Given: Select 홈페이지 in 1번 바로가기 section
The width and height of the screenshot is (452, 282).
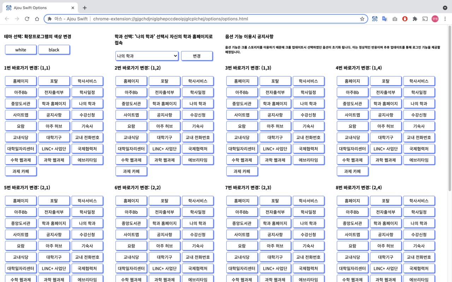Looking at the screenshot, I should click(x=21, y=81).
